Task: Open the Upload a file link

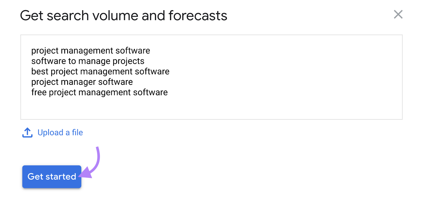Action: point(60,133)
